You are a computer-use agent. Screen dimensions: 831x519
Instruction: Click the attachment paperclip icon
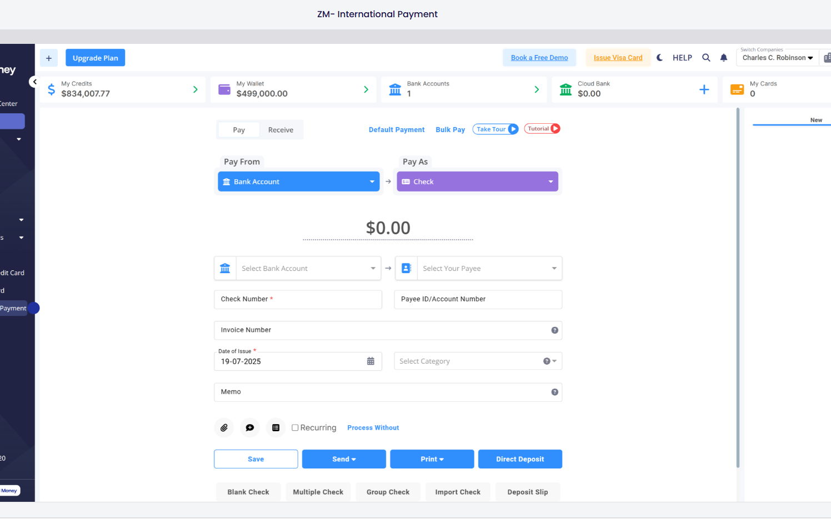click(224, 427)
